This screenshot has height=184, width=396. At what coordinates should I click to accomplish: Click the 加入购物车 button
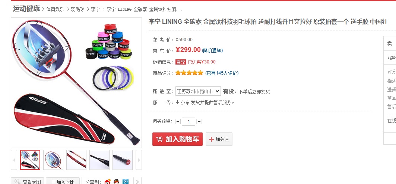pyautogui.click(x=177, y=139)
